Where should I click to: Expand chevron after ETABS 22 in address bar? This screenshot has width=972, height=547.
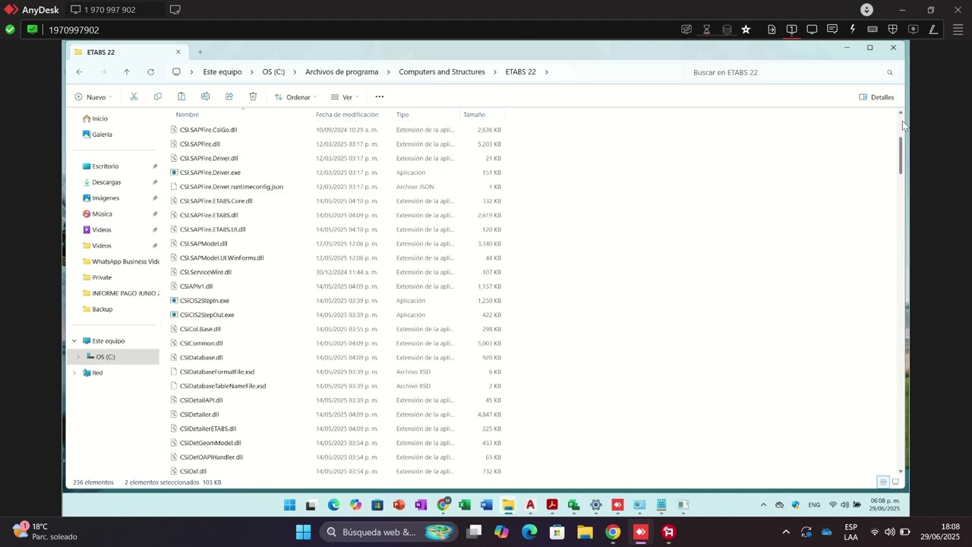(x=547, y=72)
